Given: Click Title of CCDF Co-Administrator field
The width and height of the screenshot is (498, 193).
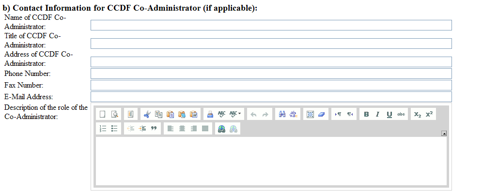Looking at the screenshot, I should pyautogui.click(x=271, y=44).
